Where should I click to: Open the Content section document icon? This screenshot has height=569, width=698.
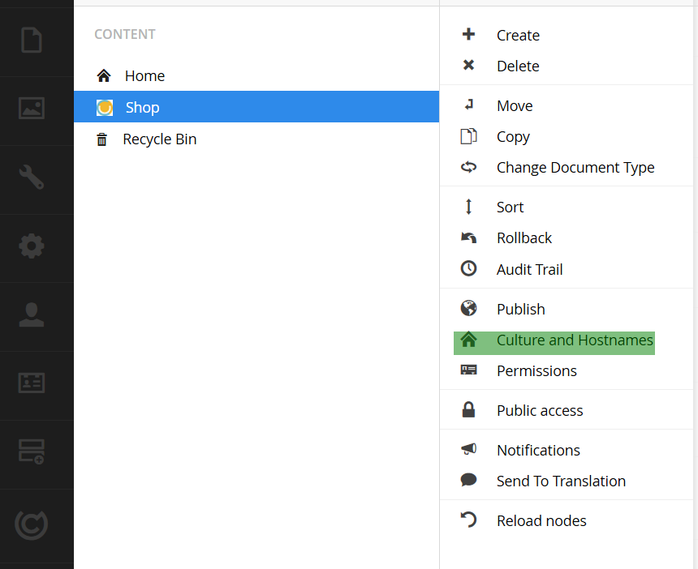click(x=32, y=40)
